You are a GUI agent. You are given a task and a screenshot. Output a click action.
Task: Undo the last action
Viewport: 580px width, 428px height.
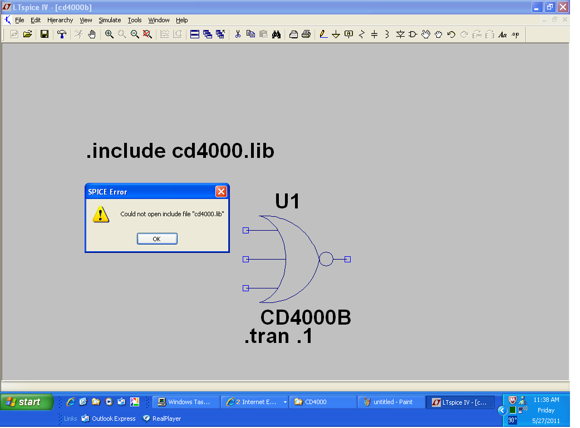tap(451, 34)
